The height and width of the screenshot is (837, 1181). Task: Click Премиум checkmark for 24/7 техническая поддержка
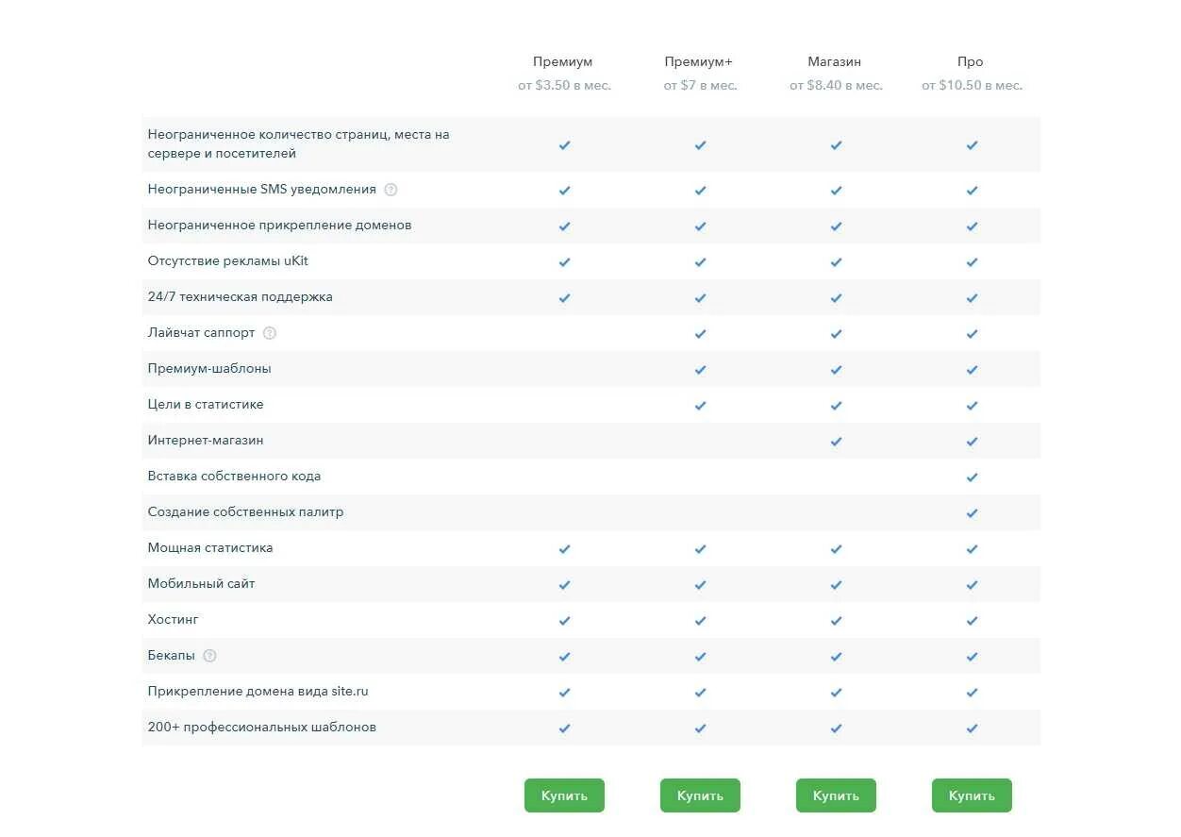click(x=564, y=298)
